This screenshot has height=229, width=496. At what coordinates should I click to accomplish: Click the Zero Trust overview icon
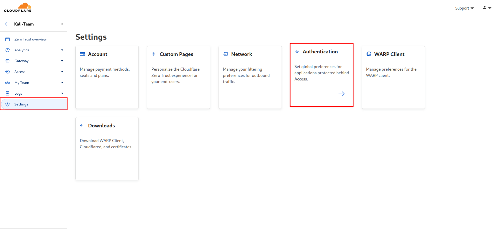[x=7, y=39]
